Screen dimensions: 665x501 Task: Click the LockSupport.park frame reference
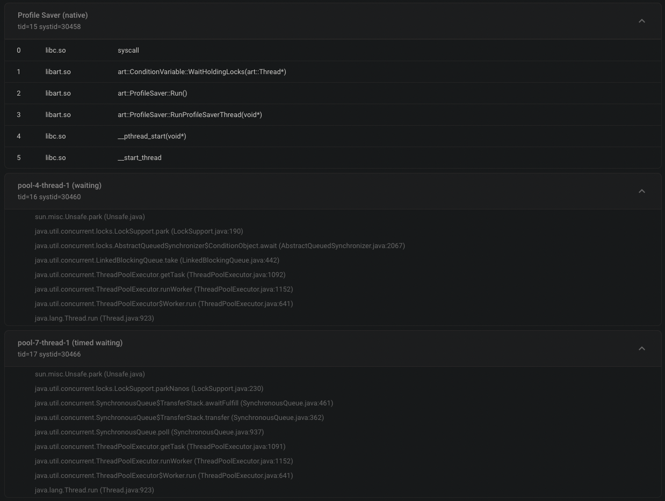pos(139,231)
